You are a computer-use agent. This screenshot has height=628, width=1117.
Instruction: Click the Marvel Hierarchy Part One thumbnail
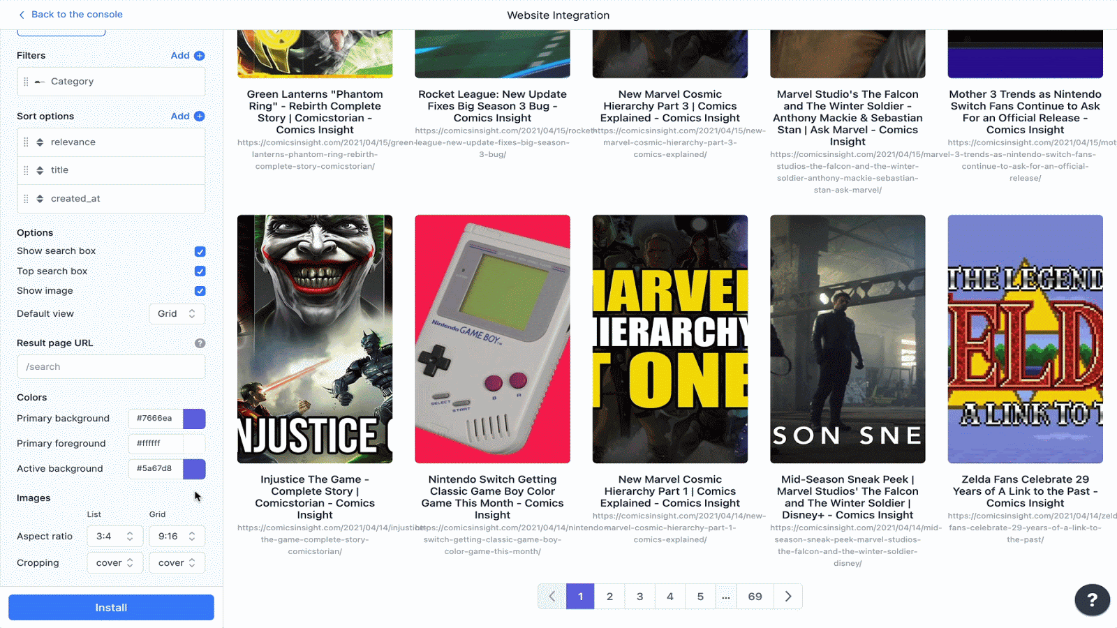coord(670,339)
